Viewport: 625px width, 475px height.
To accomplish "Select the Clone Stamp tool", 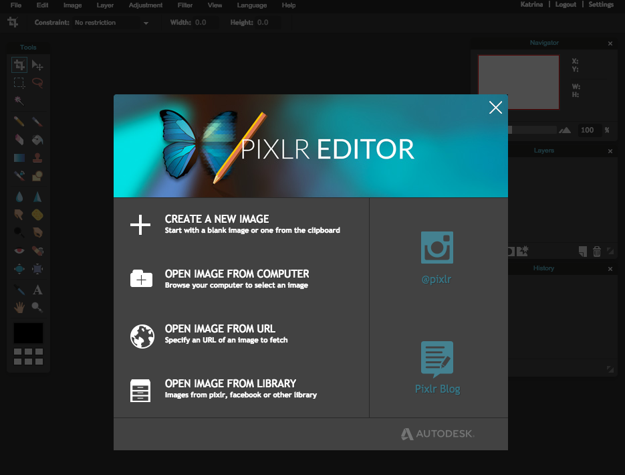I will (x=37, y=157).
